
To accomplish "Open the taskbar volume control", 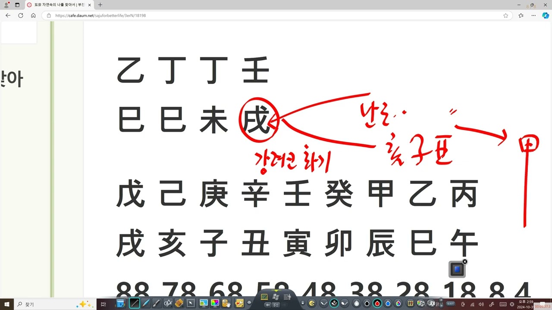I will pyautogui.click(x=481, y=304).
